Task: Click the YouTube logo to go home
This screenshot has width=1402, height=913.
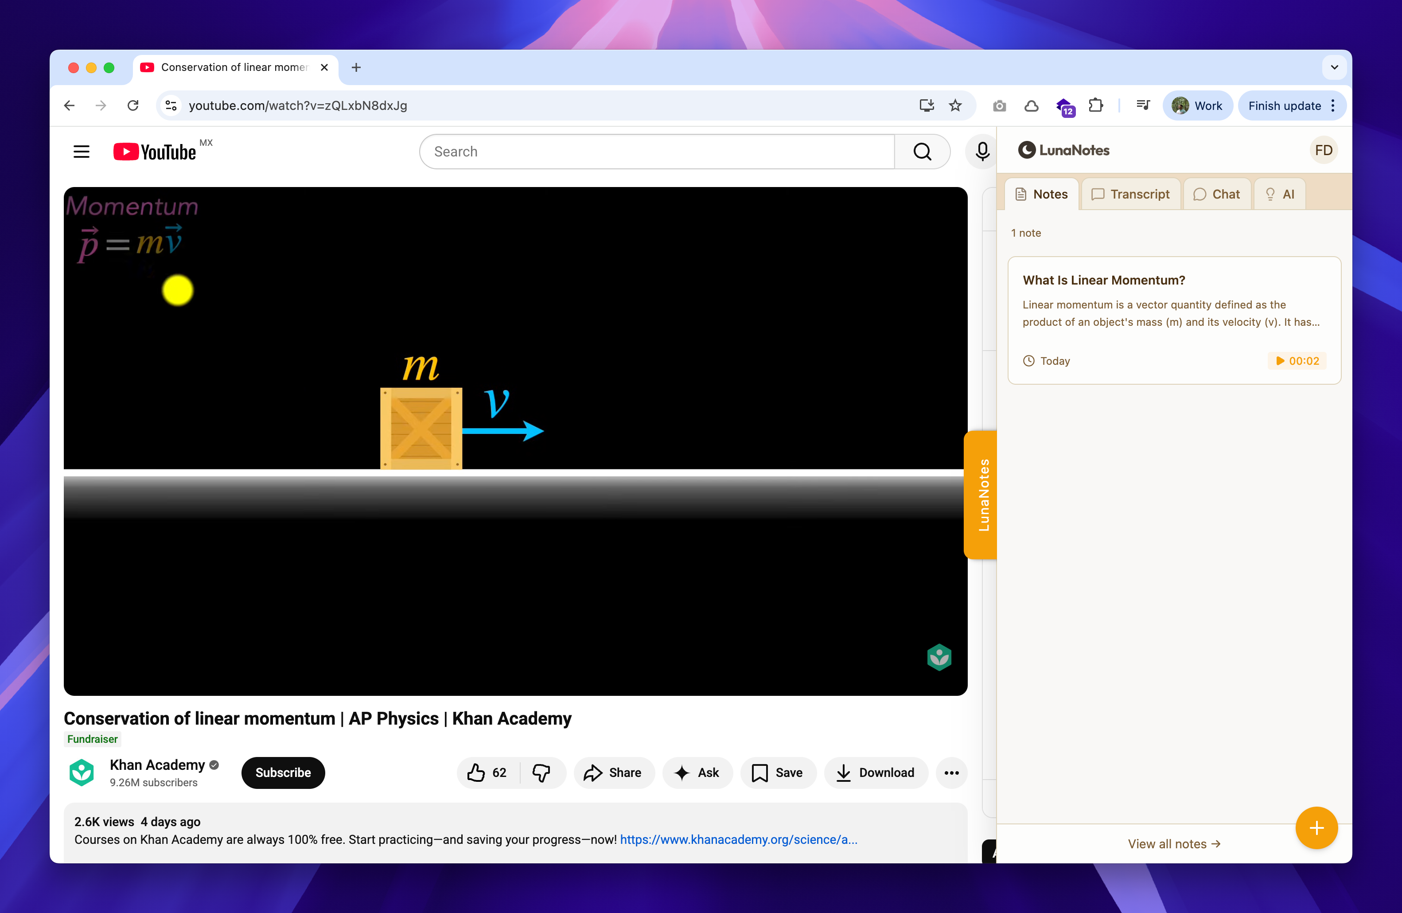Action: click(155, 152)
